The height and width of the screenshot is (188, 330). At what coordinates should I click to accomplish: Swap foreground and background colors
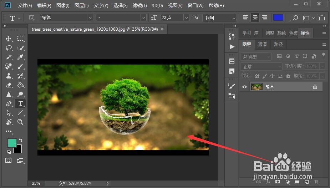click(x=21, y=140)
